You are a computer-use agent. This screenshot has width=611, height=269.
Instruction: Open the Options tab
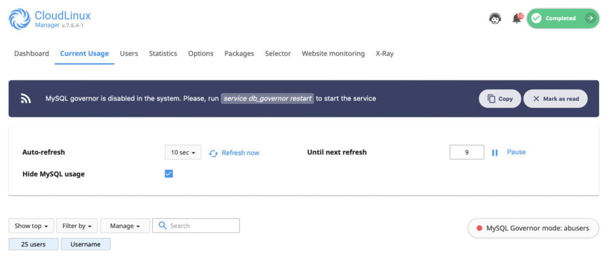(x=200, y=54)
